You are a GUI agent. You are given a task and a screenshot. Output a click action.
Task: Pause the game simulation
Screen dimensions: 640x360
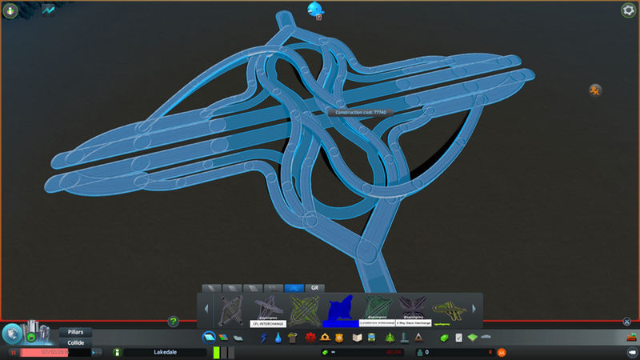pos(13,352)
